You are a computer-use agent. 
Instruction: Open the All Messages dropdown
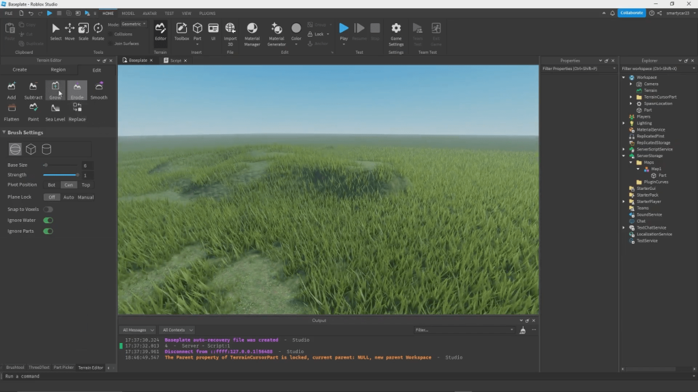click(138, 330)
